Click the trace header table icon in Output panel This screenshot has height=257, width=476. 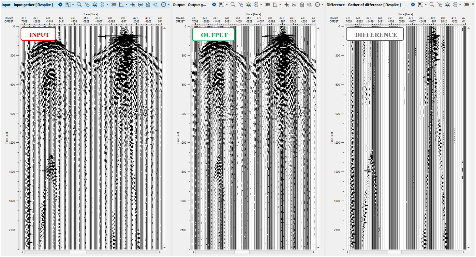(x=267, y=5)
